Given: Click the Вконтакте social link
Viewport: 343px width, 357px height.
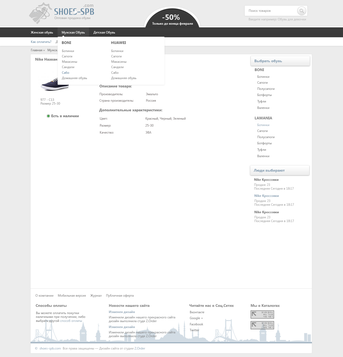Looking at the screenshot, I should coord(197,312).
